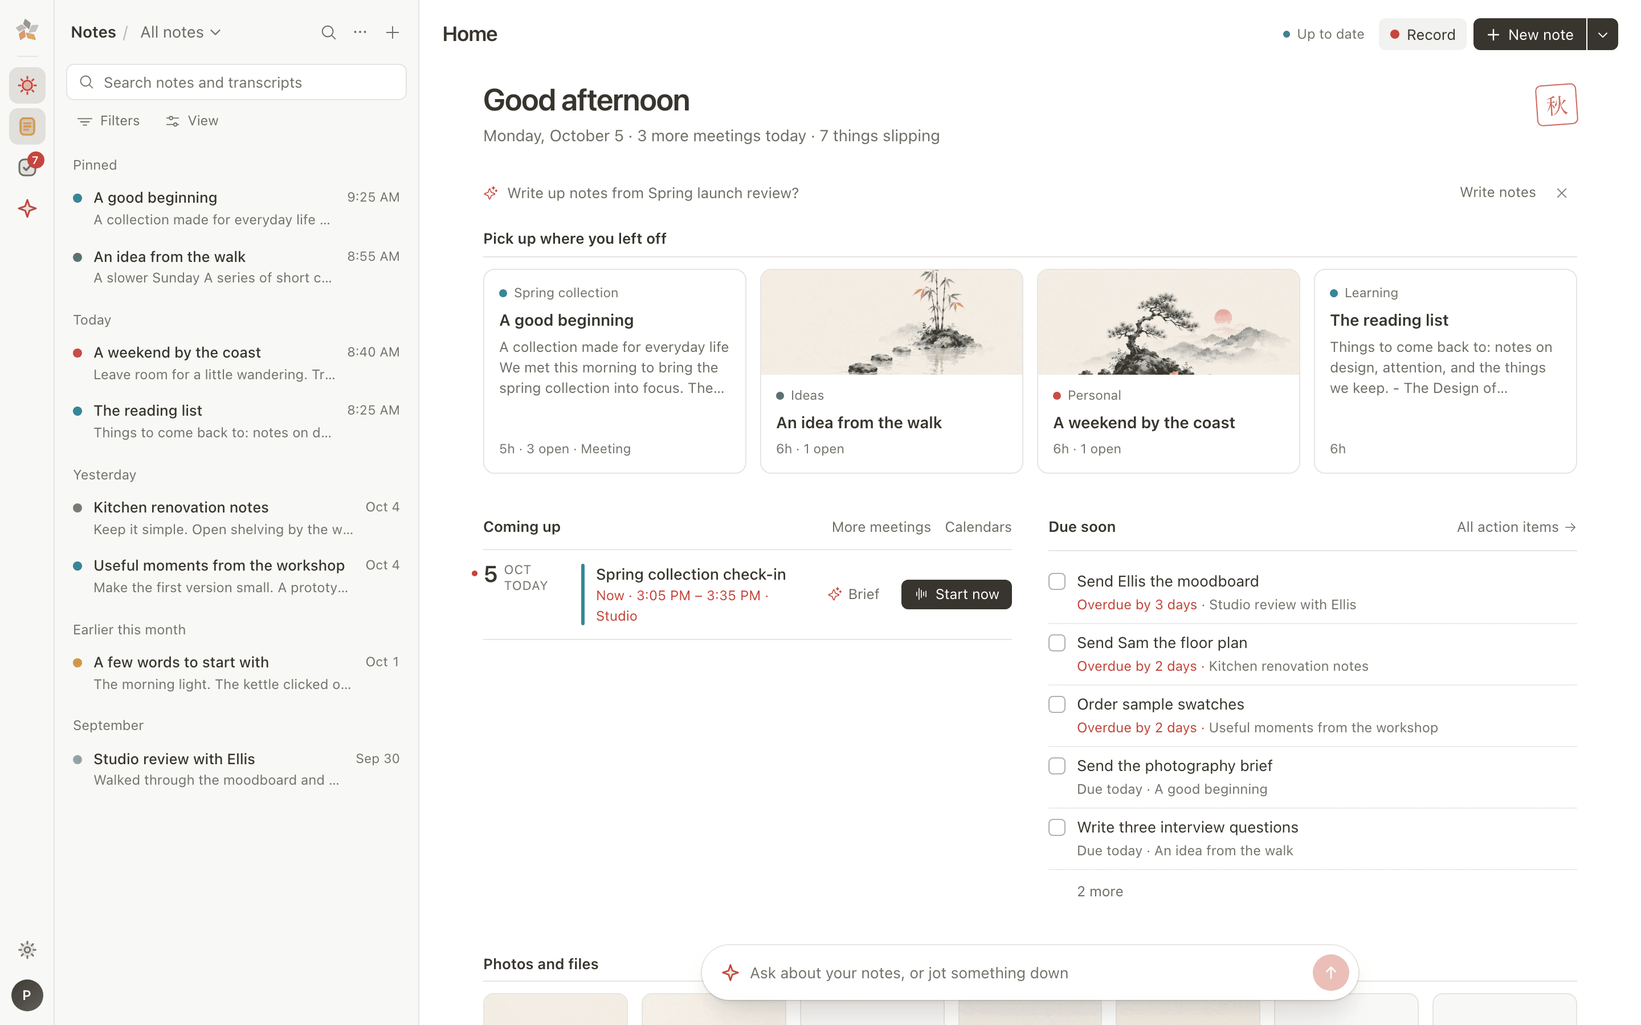Click the send arrow in the ask bar
Image resolution: width=1641 pixels, height=1025 pixels.
pos(1330,973)
